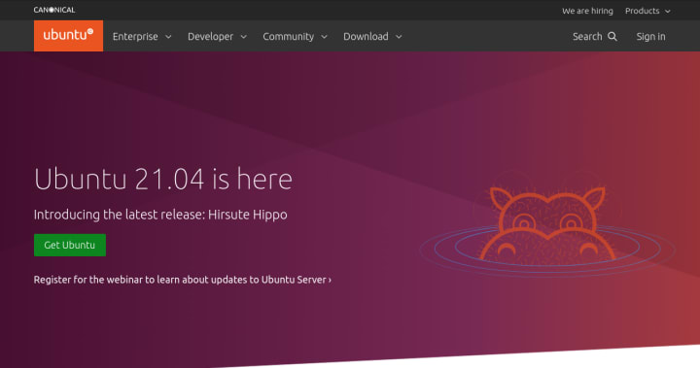Click the Search label in navigation
700x368 pixels.
click(587, 37)
